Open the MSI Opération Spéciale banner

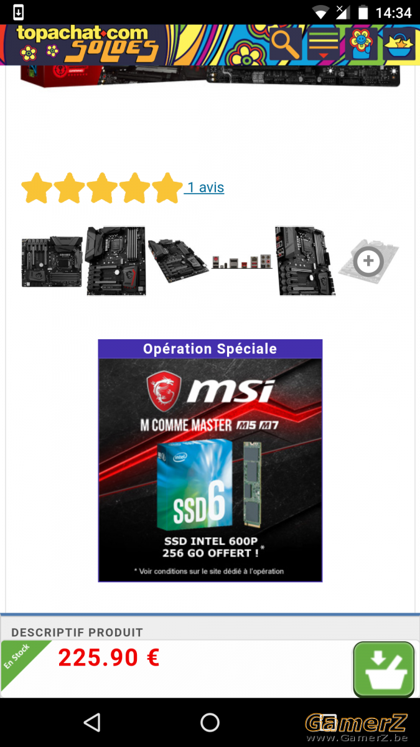tap(210, 461)
